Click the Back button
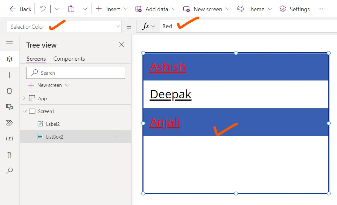Screen dimensions: 337x205 click(20, 9)
